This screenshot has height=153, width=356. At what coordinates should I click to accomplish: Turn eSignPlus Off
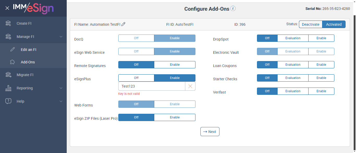point(136,78)
